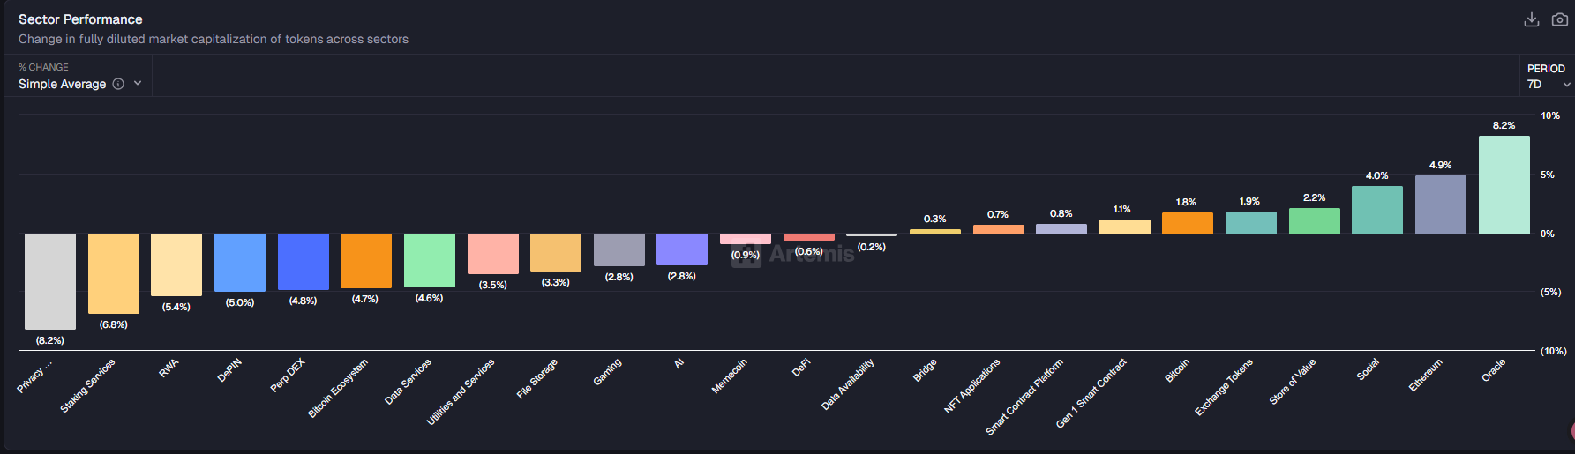Select the Privacy sector bar
This screenshot has width=1575, height=454.
tap(50, 281)
